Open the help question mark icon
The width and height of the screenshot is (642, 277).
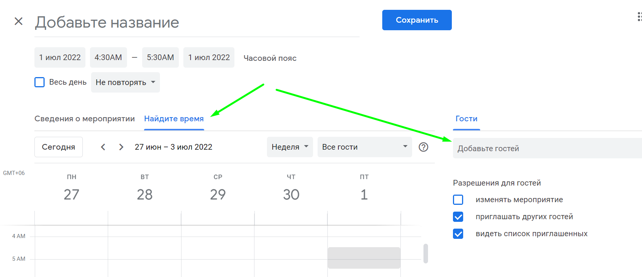pos(423,147)
